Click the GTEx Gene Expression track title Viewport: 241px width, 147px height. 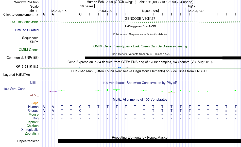140,62
